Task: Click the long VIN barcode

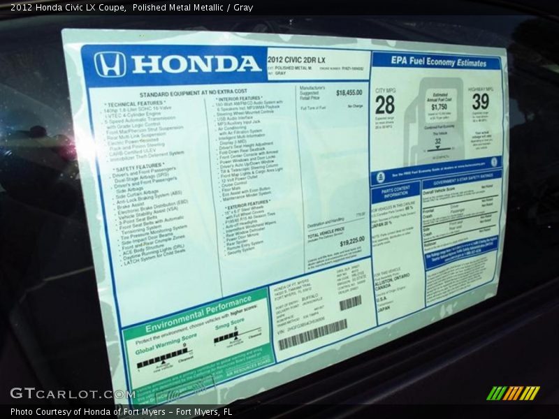Action: pos(312,334)
